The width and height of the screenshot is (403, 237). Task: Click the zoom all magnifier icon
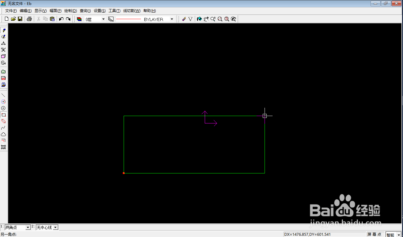[x=227, y=19]
